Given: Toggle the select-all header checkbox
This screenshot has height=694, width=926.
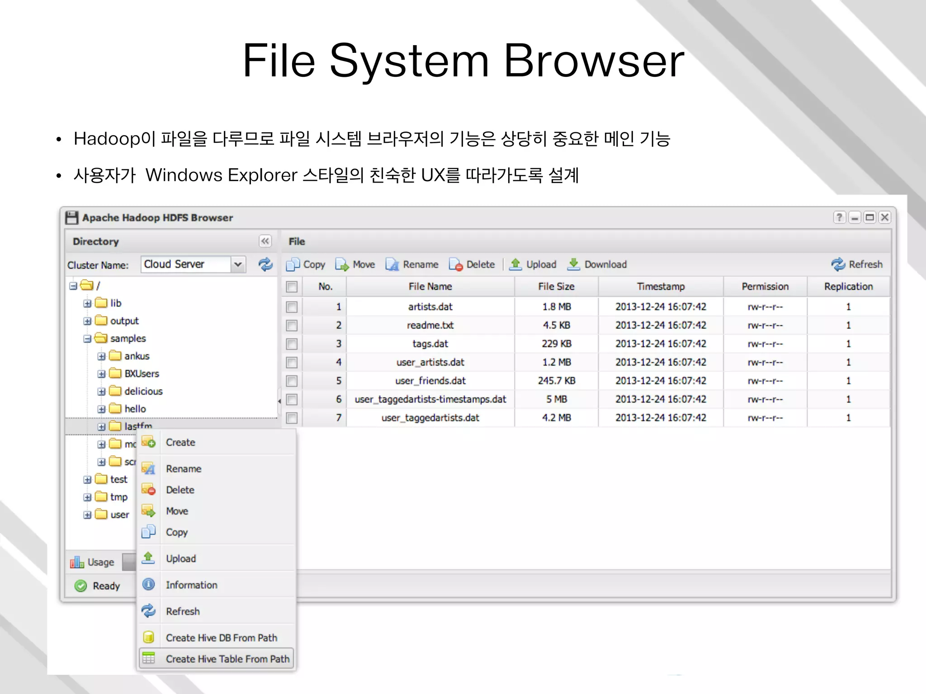Looking at the screenshot, I should pyautogui.click(x=292, y=287).
